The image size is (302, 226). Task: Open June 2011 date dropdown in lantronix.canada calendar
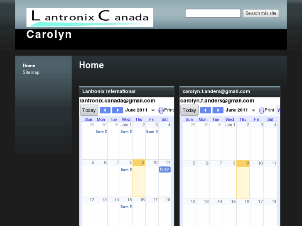pos(153,110)
